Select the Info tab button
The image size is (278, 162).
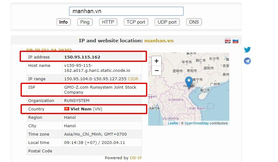(x=63, y=22)
